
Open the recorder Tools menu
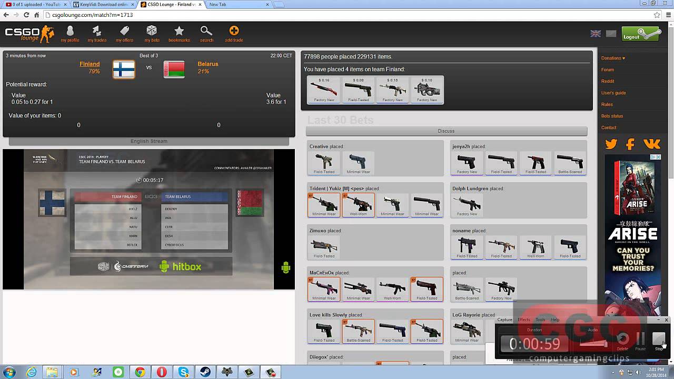click(x=540, y=320)
